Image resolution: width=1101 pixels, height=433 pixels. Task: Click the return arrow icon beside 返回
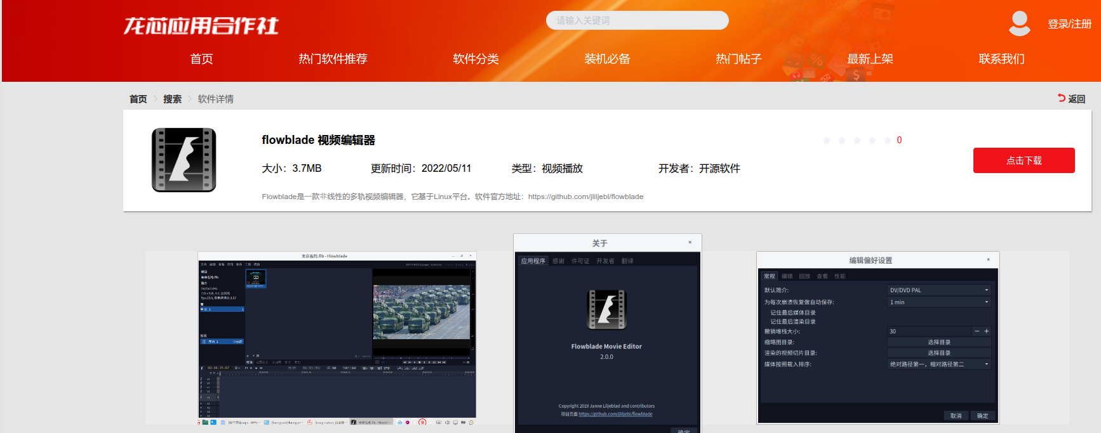click(x=1062, y=98)
